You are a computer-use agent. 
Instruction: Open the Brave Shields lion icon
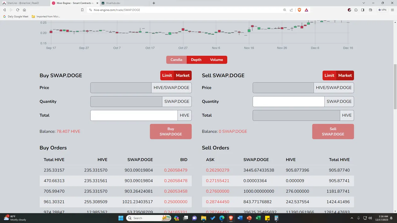click(x=299, y=10)
